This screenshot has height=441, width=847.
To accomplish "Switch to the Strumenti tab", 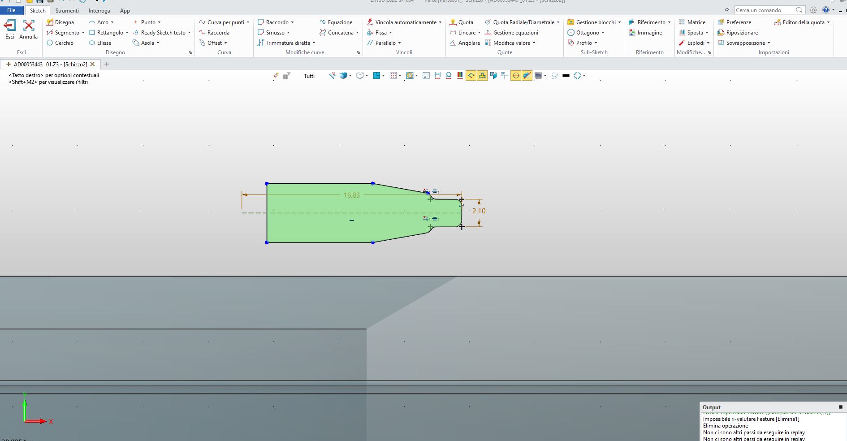I will [x=67, y=10].
